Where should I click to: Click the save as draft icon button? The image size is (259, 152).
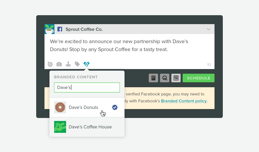(x=153, y=78)
